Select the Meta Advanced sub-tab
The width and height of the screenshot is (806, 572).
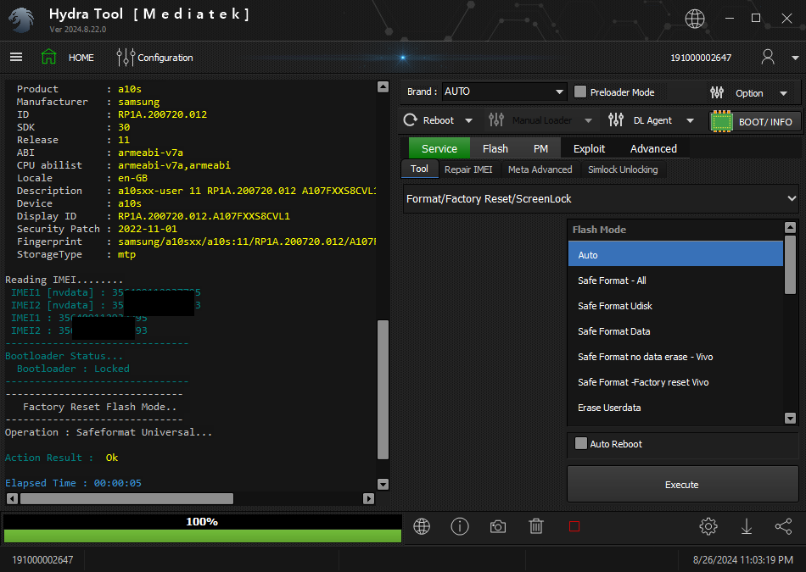540,169
